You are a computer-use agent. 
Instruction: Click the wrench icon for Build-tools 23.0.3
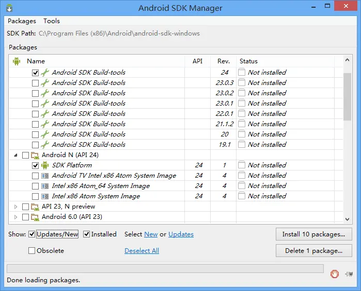45,83
